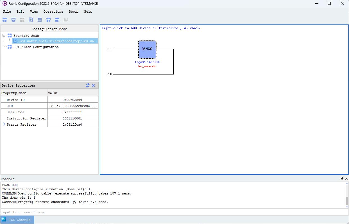Click the Boundary Scan tree node icon

(x=10, y=35)
